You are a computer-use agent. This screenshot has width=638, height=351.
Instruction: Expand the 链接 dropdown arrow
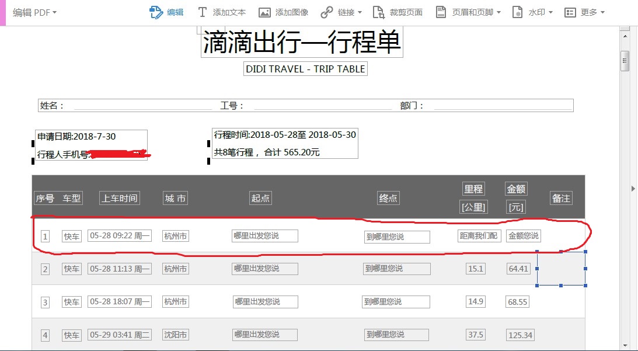click(x=360, y=13)
